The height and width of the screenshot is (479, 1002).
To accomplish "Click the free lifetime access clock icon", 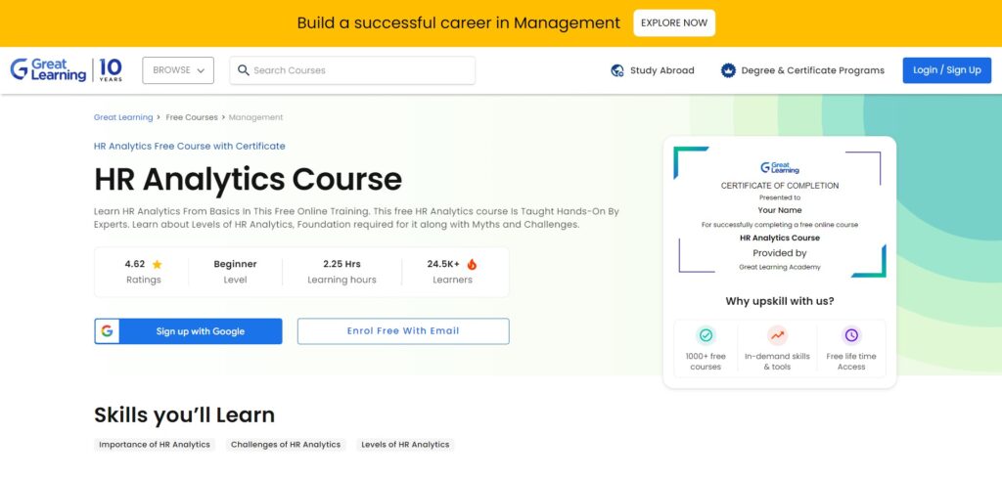I will (851, 335).
